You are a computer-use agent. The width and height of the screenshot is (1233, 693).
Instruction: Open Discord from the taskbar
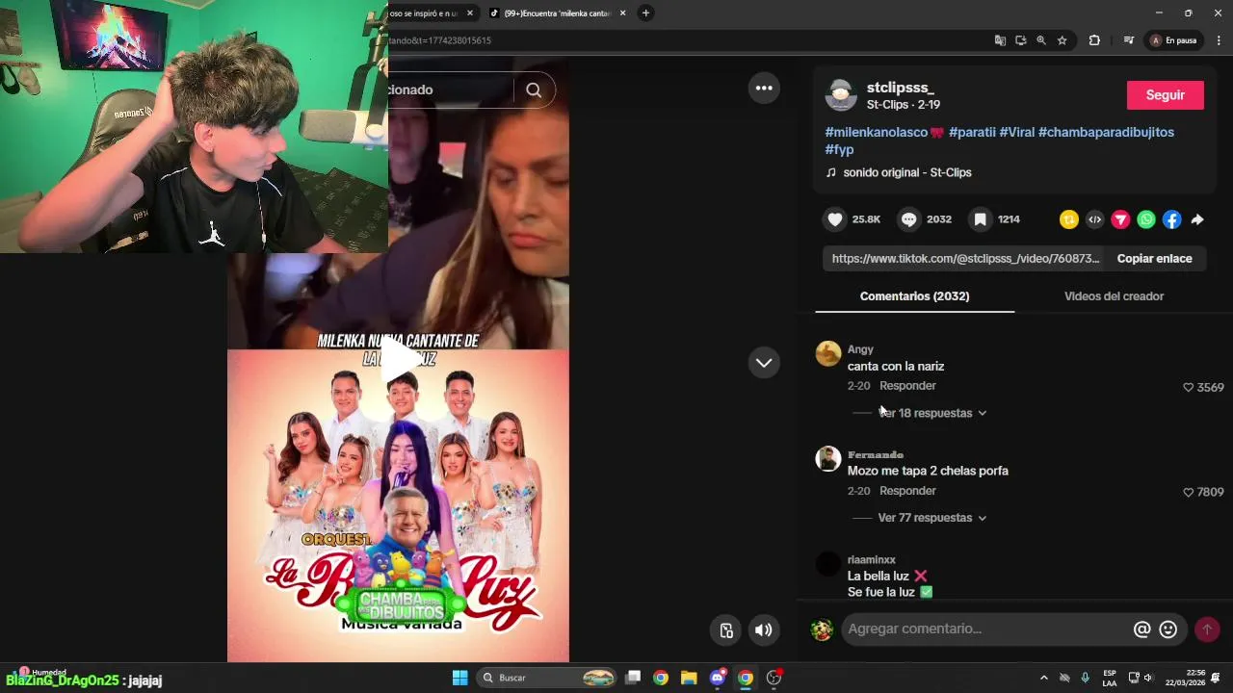click(x=717, y=678)
